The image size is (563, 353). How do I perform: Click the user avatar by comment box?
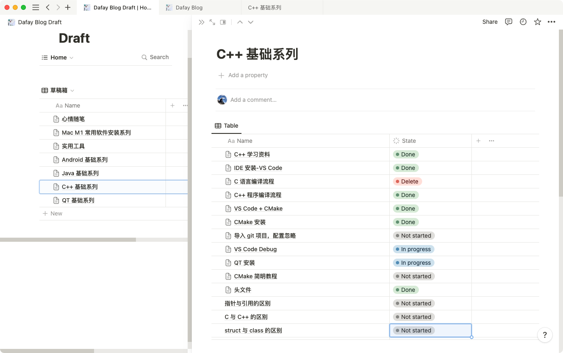tap(222, 100)
